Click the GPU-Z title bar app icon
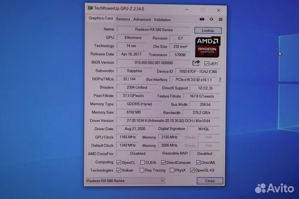Viewport: 299px width, 199px height. pyautogui.click(x=90, y=8)
